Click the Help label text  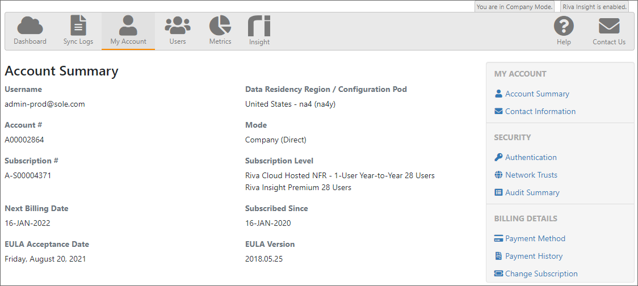(564, 43)
